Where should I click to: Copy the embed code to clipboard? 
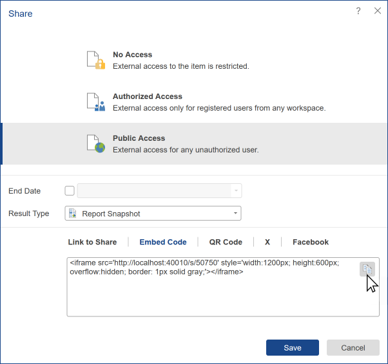(x=367, y=269)
